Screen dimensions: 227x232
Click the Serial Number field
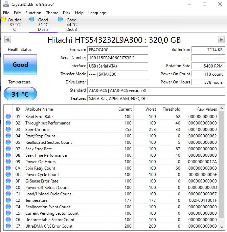(x=118, y=58)
